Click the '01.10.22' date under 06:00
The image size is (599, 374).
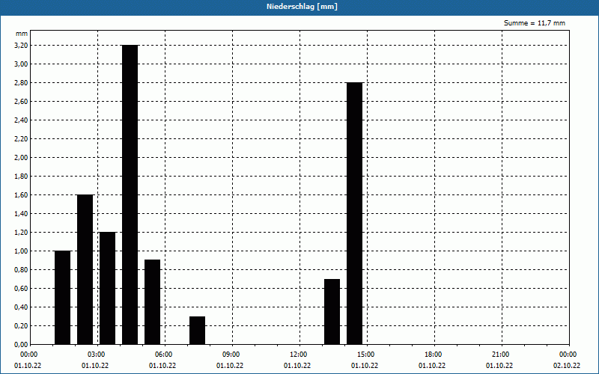tap(162, 366)
